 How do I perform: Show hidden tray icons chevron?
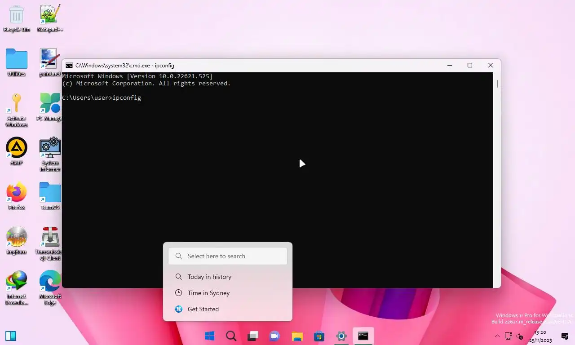497,336
